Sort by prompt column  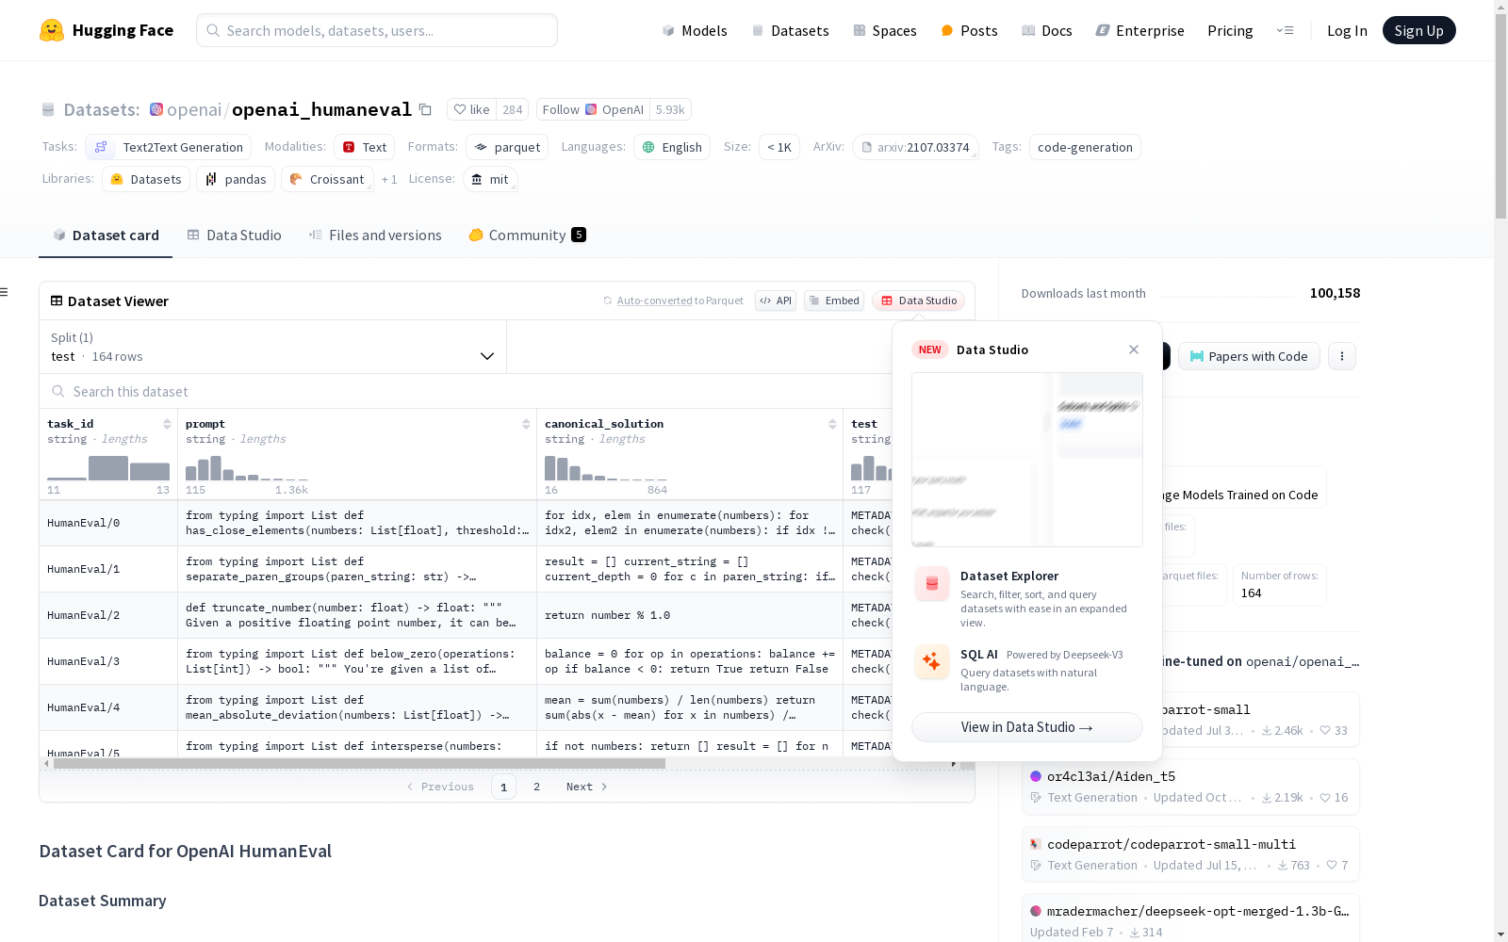coord(526,424)
